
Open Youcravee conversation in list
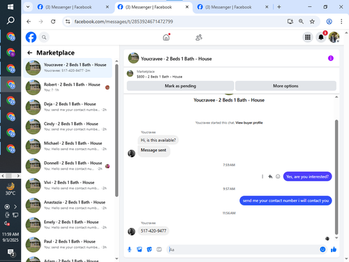[x=68, y=68]
